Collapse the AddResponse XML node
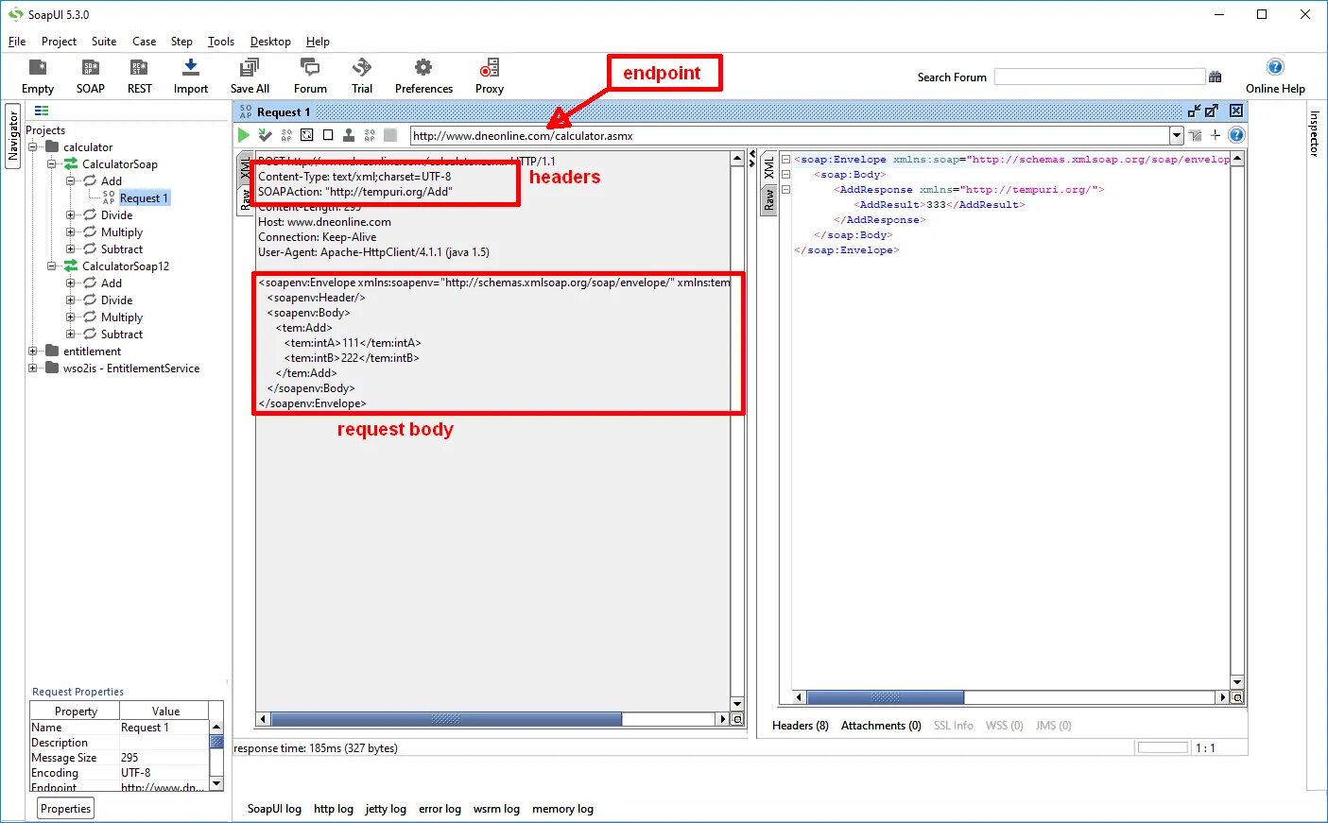This screenshot has height=823, width=1328. pyautogui.click(x=785, y=190)
